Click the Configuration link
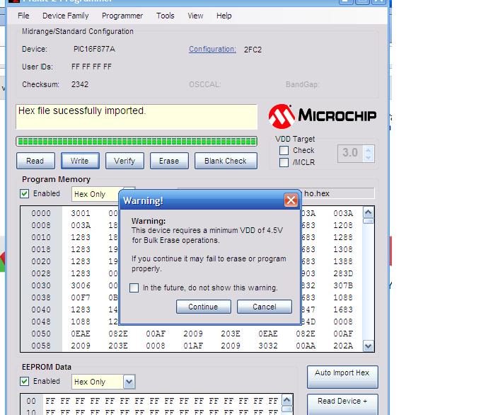Screen dimensions: 481x415 point(212,49)
